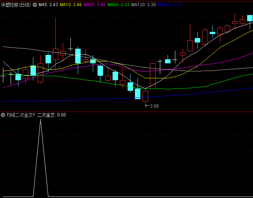Screen dimensions: 253x198
Task: Click the arrow pointing to 3.08
Action: point(147,106)
